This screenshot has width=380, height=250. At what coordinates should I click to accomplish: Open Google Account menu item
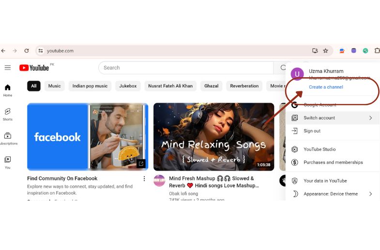pyautogui.click(x=333, y=105)
